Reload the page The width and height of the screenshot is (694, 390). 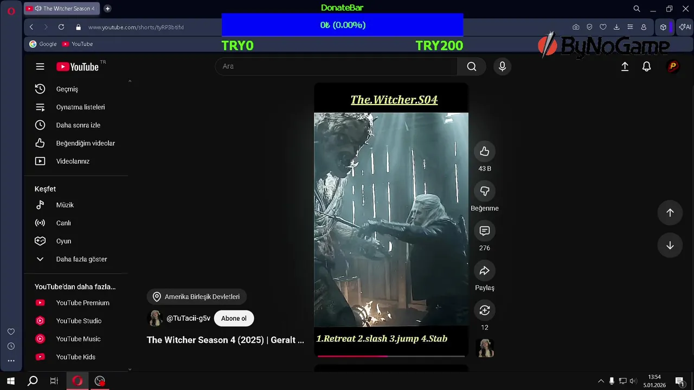61,27
